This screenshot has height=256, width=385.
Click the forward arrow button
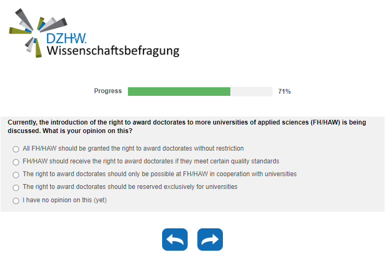pyautogui.click(x=210, y=240)
